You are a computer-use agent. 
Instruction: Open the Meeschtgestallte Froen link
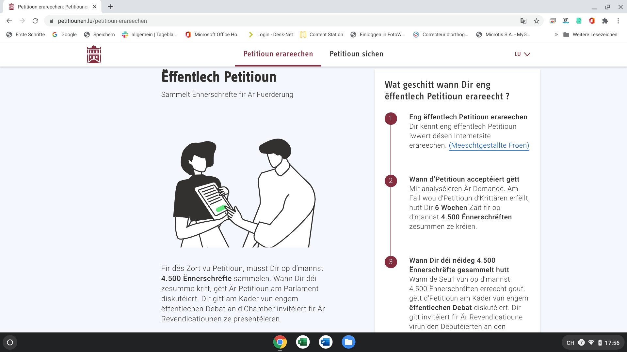pos(489,145)
